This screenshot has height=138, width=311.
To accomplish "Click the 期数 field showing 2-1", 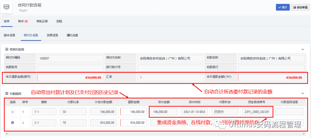I will pos(44,123).
